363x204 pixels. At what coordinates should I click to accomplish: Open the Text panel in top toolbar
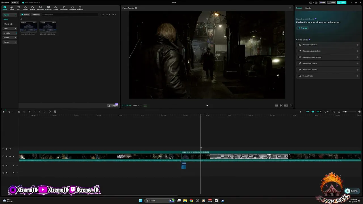(18, 8)
